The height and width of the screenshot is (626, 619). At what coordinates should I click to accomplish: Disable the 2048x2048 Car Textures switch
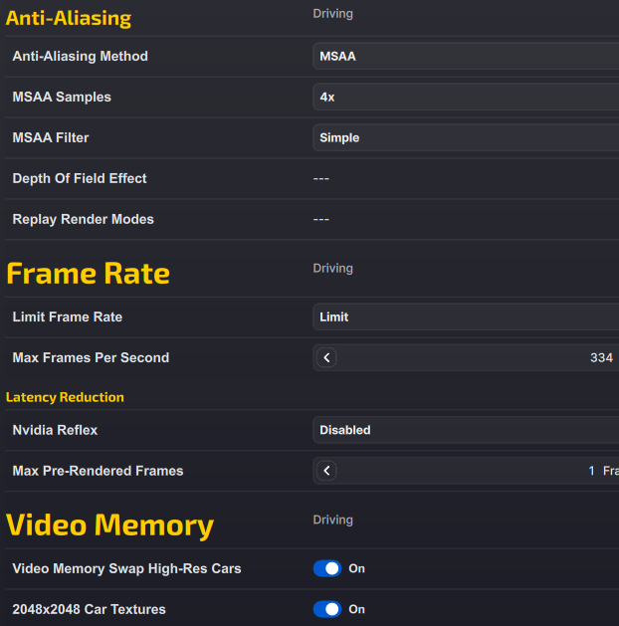(327, 609)
